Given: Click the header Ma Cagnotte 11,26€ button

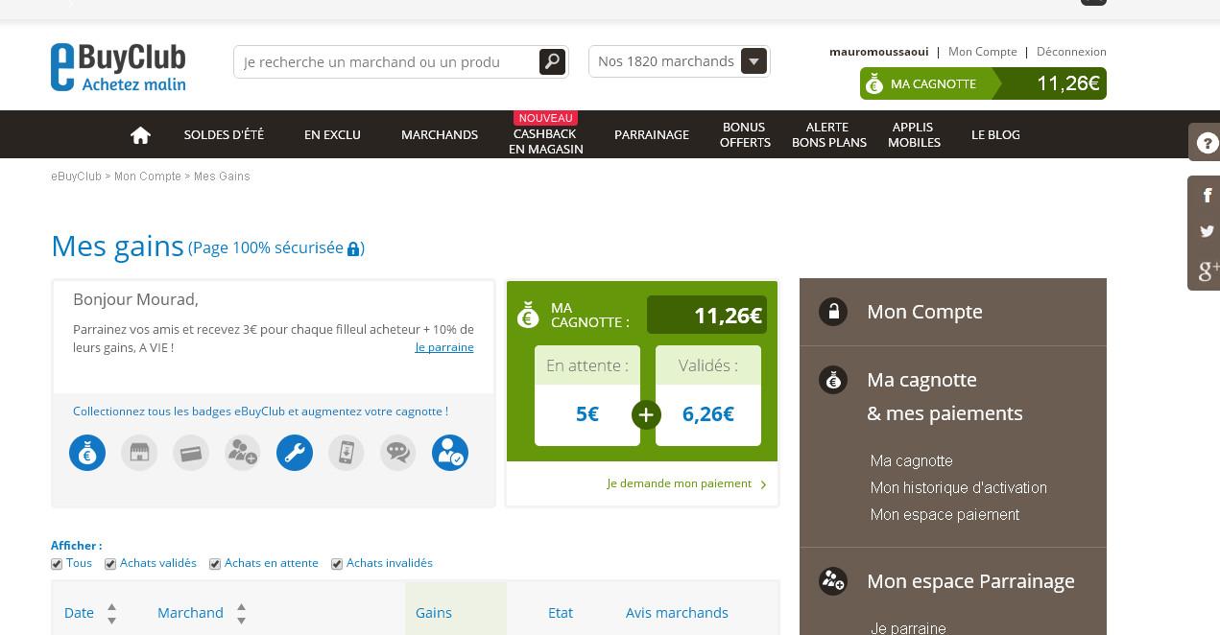Looking at the screenshot, I should [x=983, y=83].
